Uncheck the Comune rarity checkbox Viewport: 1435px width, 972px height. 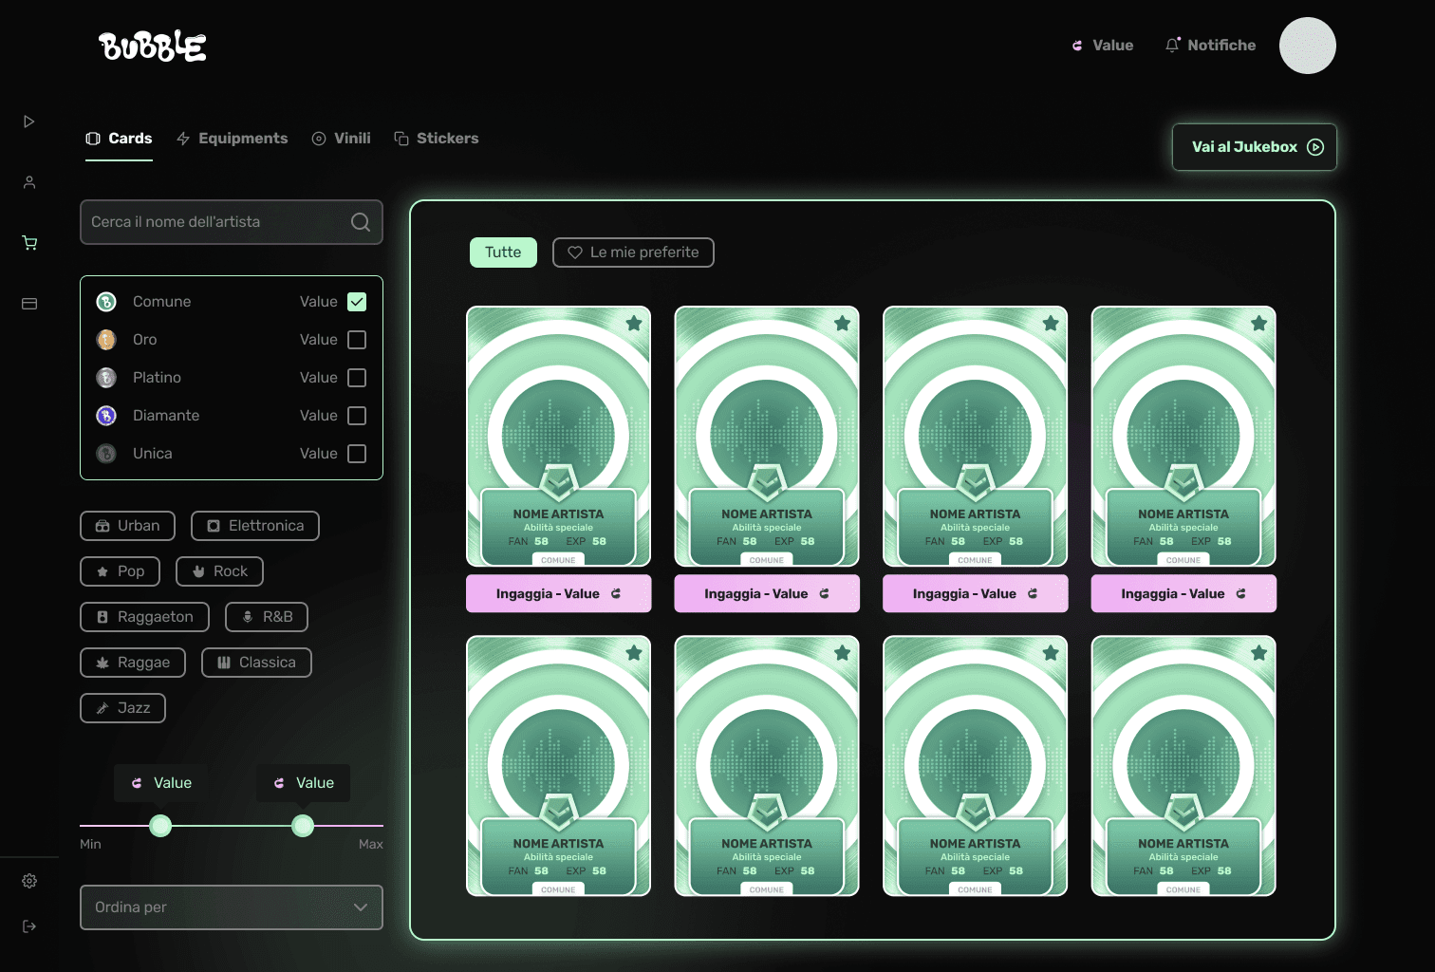pyautogui.click(x=357, y=302)
